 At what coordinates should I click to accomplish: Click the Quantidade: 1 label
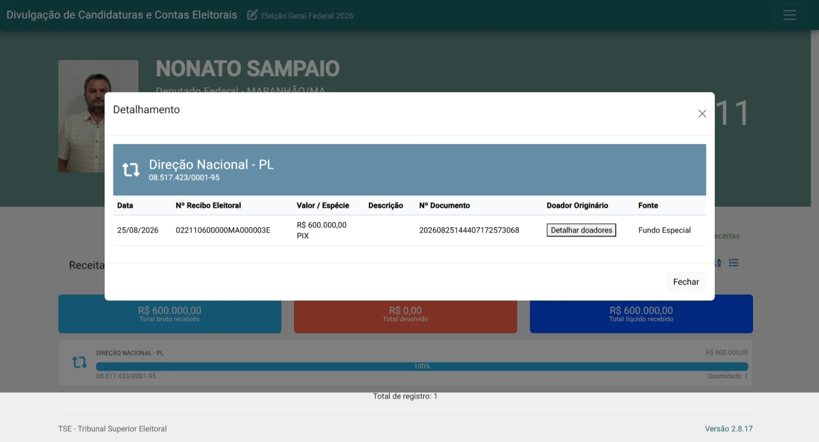[727, 376]
